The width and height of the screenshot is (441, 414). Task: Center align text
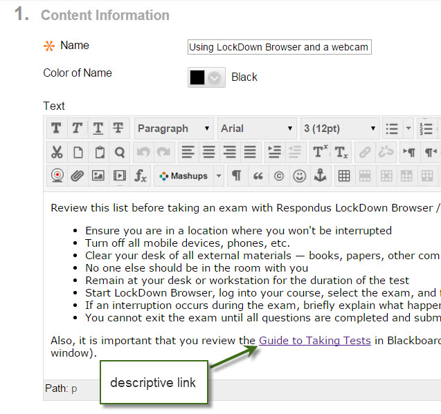click(209, 153)
